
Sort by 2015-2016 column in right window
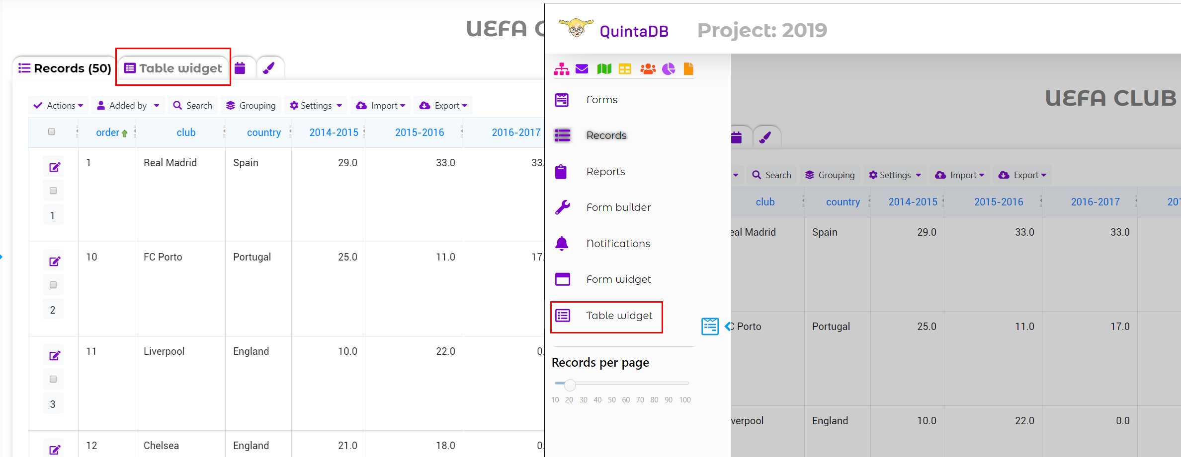(x=999, y=202)
